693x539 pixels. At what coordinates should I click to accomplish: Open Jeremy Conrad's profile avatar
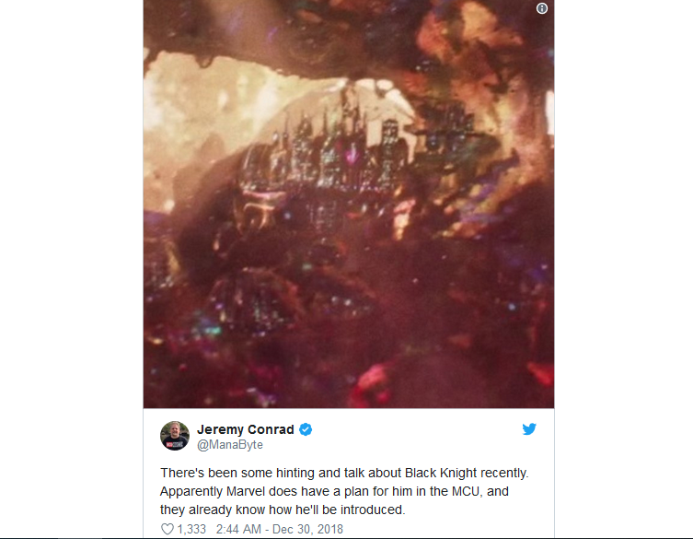click(x=175, y=436)
